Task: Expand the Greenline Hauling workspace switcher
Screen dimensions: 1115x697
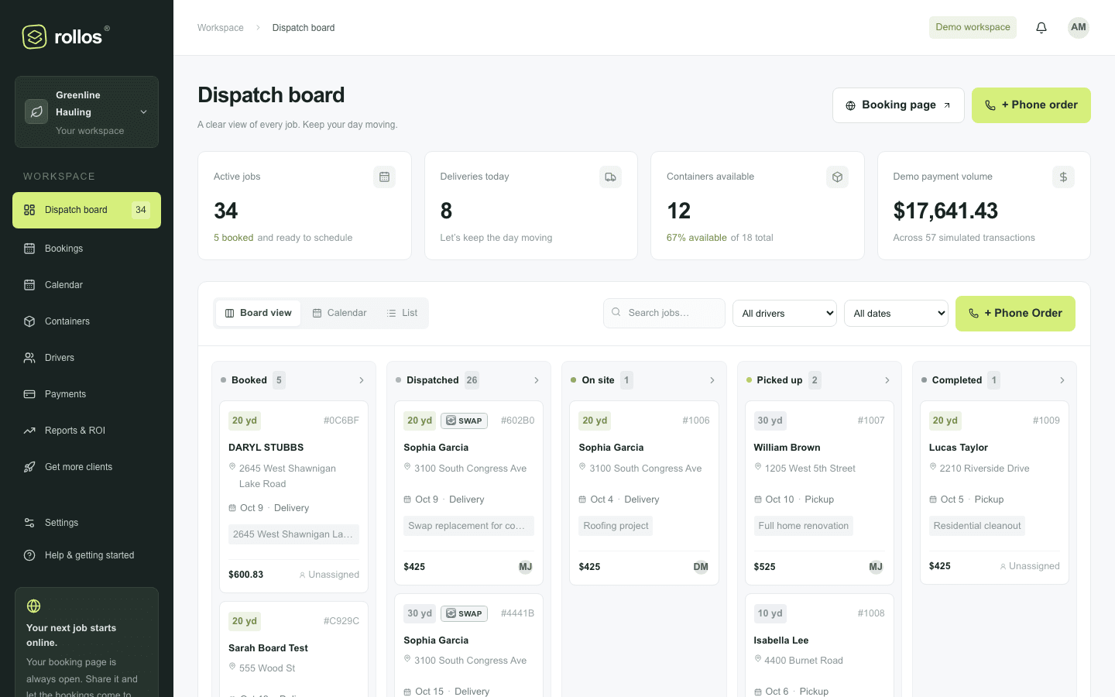Action: (87, 112)
